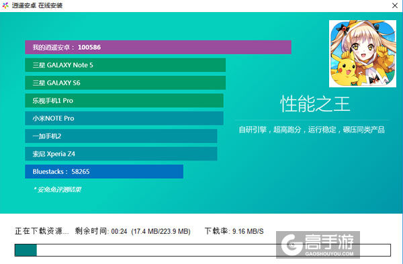Click the 正在下载资源 status text
The image size is (403, 264).
(42, 231)
